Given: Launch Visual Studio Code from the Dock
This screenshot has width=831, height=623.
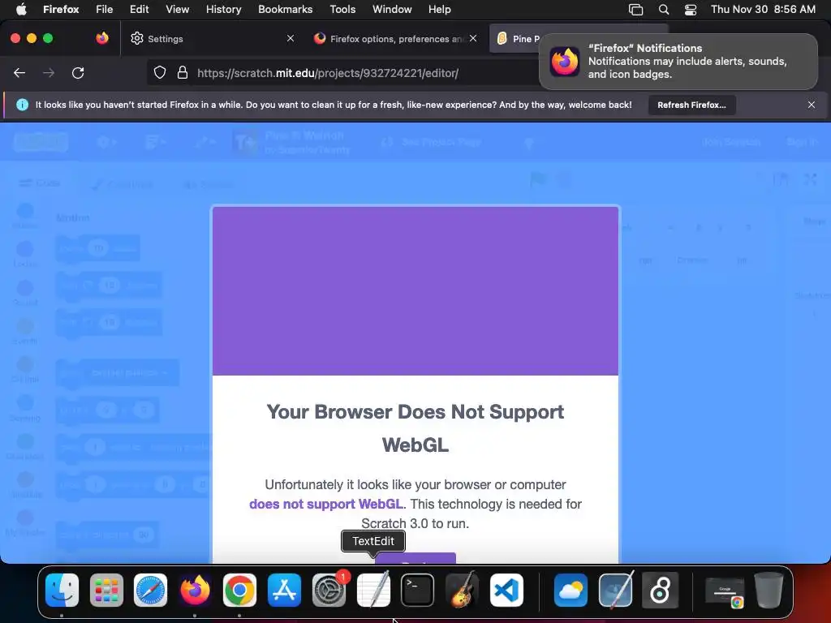Looking at the screenshot, I should (506, 591).
